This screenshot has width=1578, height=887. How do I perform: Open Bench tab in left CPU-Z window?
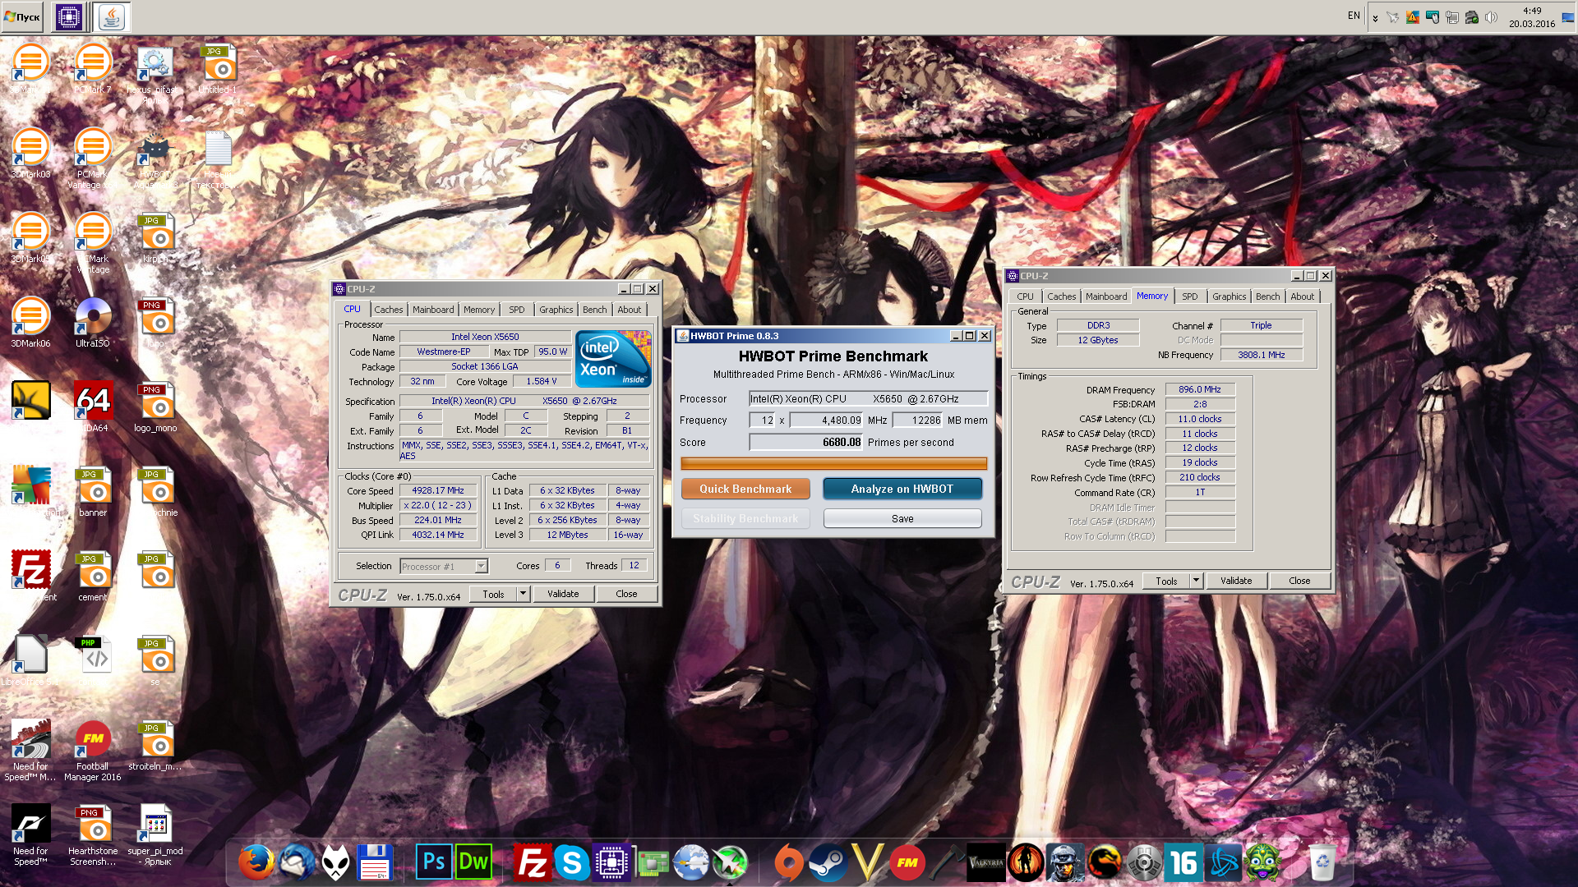coord(595,310)
